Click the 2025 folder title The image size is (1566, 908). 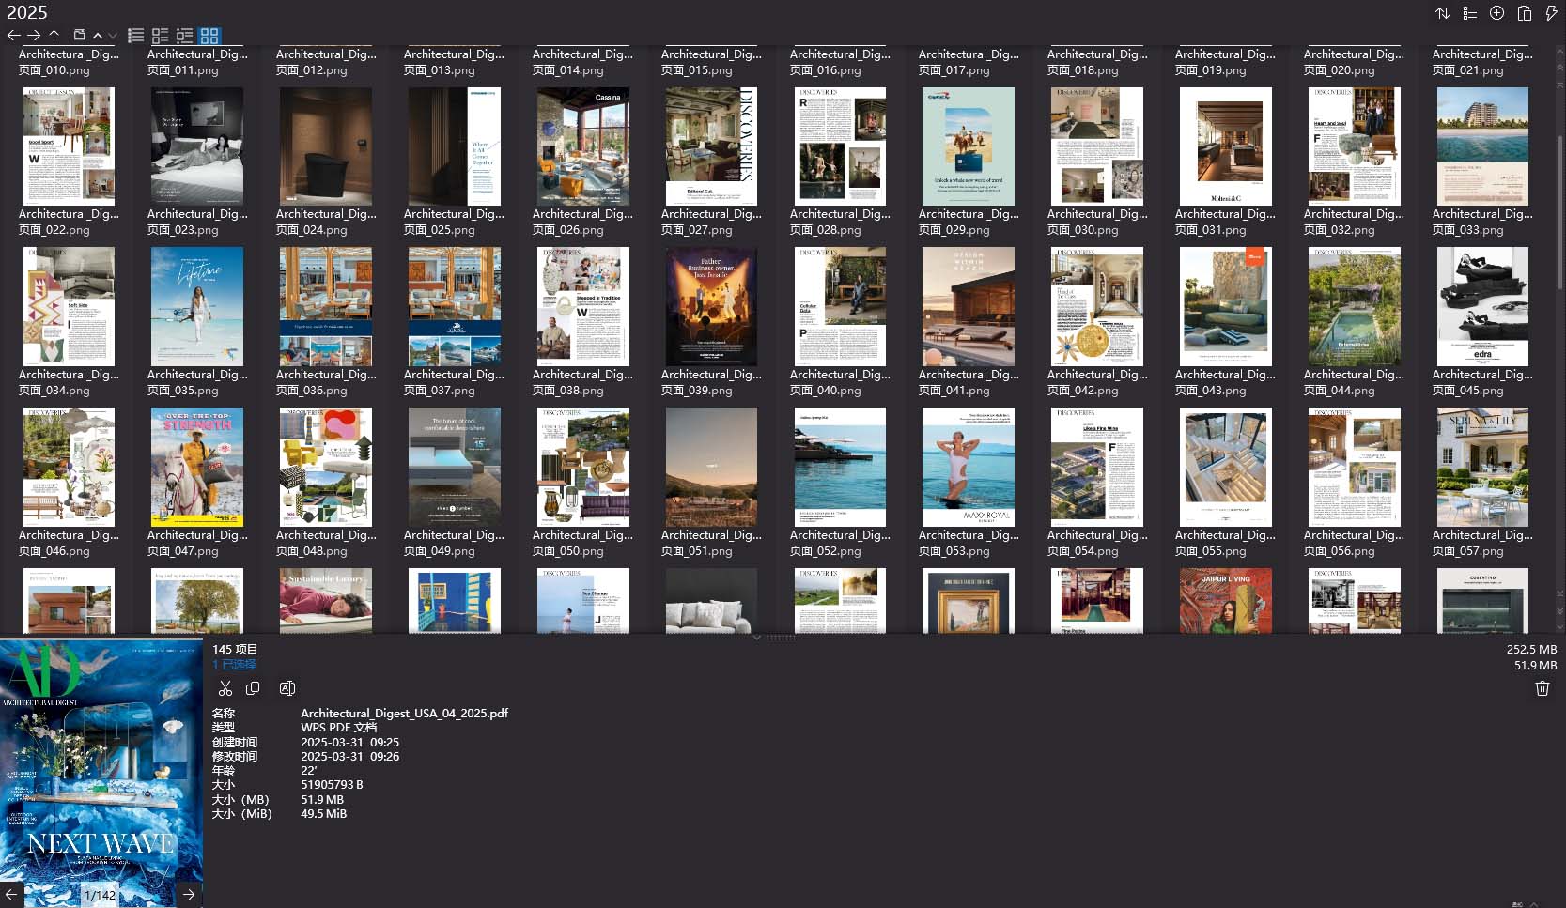click(x=26, y=12)
